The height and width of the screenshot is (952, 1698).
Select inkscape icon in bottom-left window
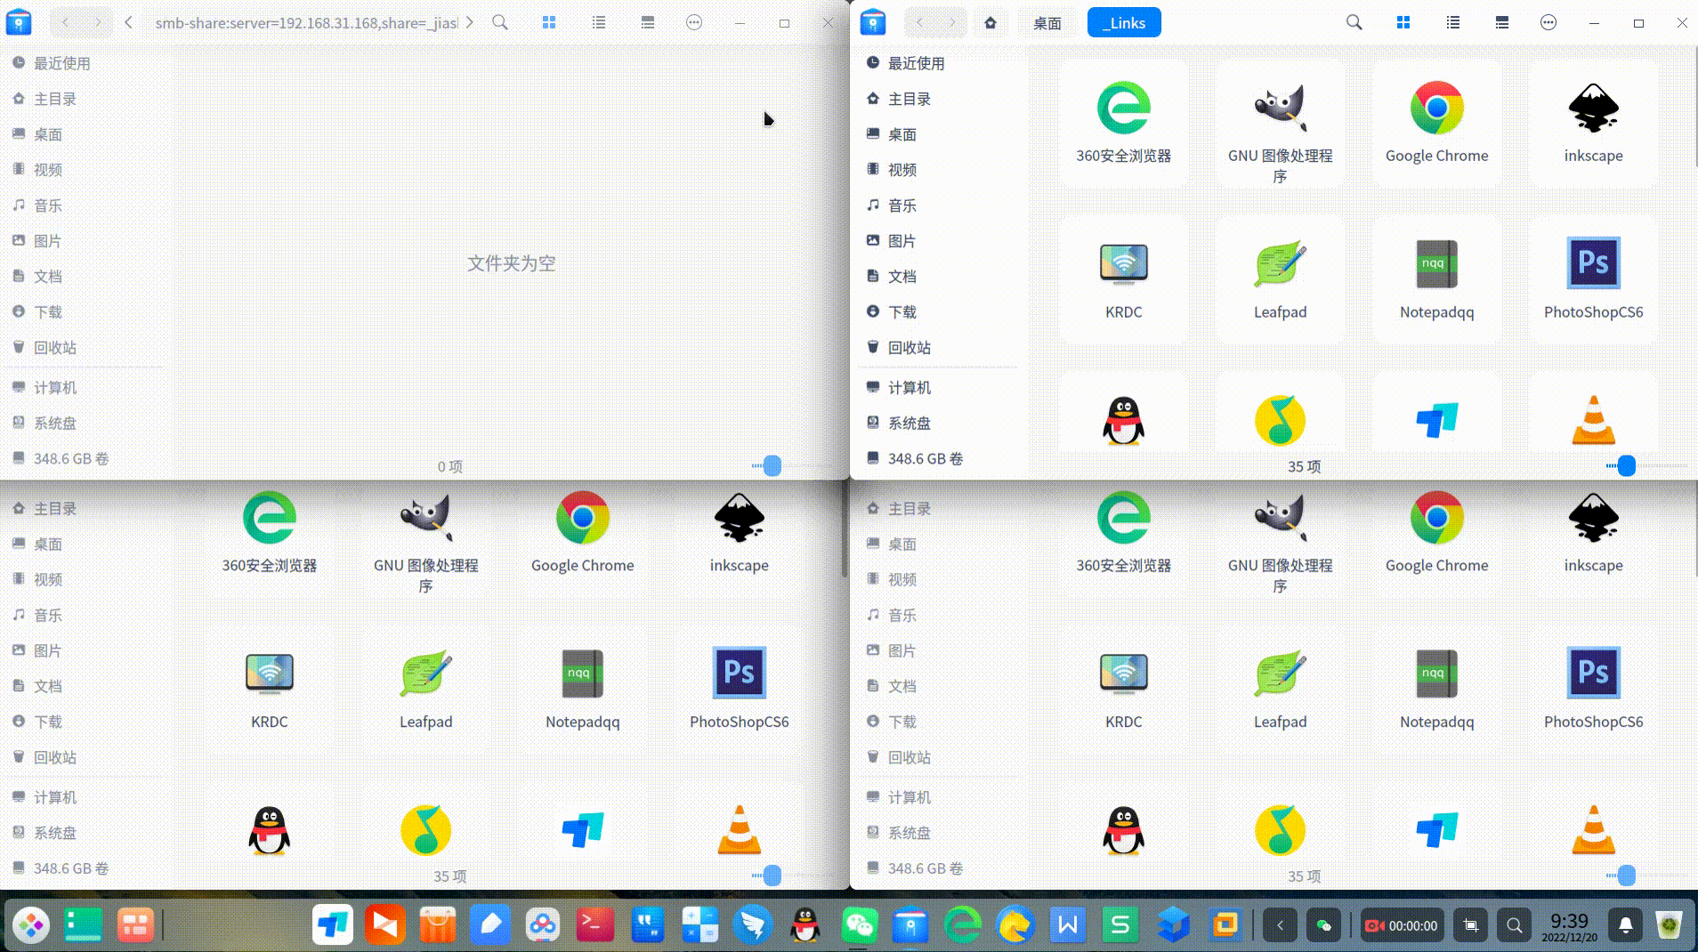click(739, 517)
